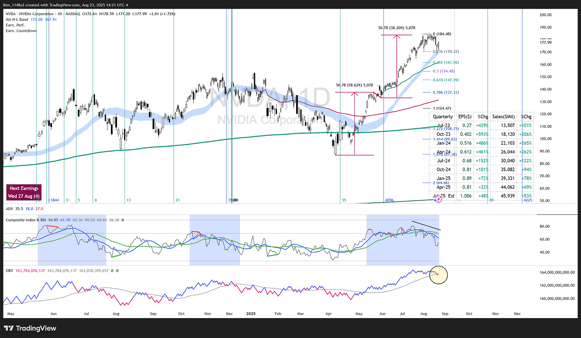Click the EPS($) column header
Screen dimensions: 581x338
(465, 117)
